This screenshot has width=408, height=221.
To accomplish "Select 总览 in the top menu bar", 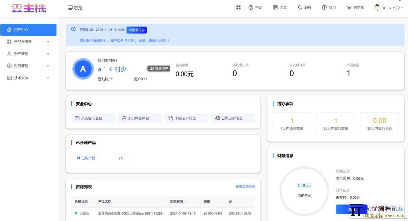I will pyautogui.click(x=75, y=8).
